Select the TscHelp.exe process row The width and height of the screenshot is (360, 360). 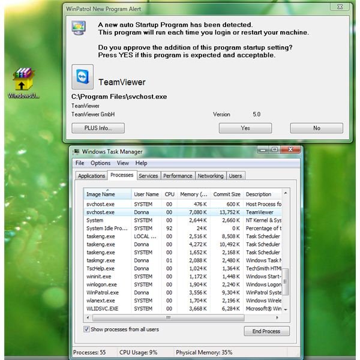pyautogui.click(x=182, y=268)
